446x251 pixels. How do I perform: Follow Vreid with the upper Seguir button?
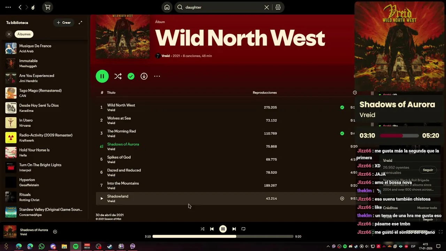[x=428, y=170]
